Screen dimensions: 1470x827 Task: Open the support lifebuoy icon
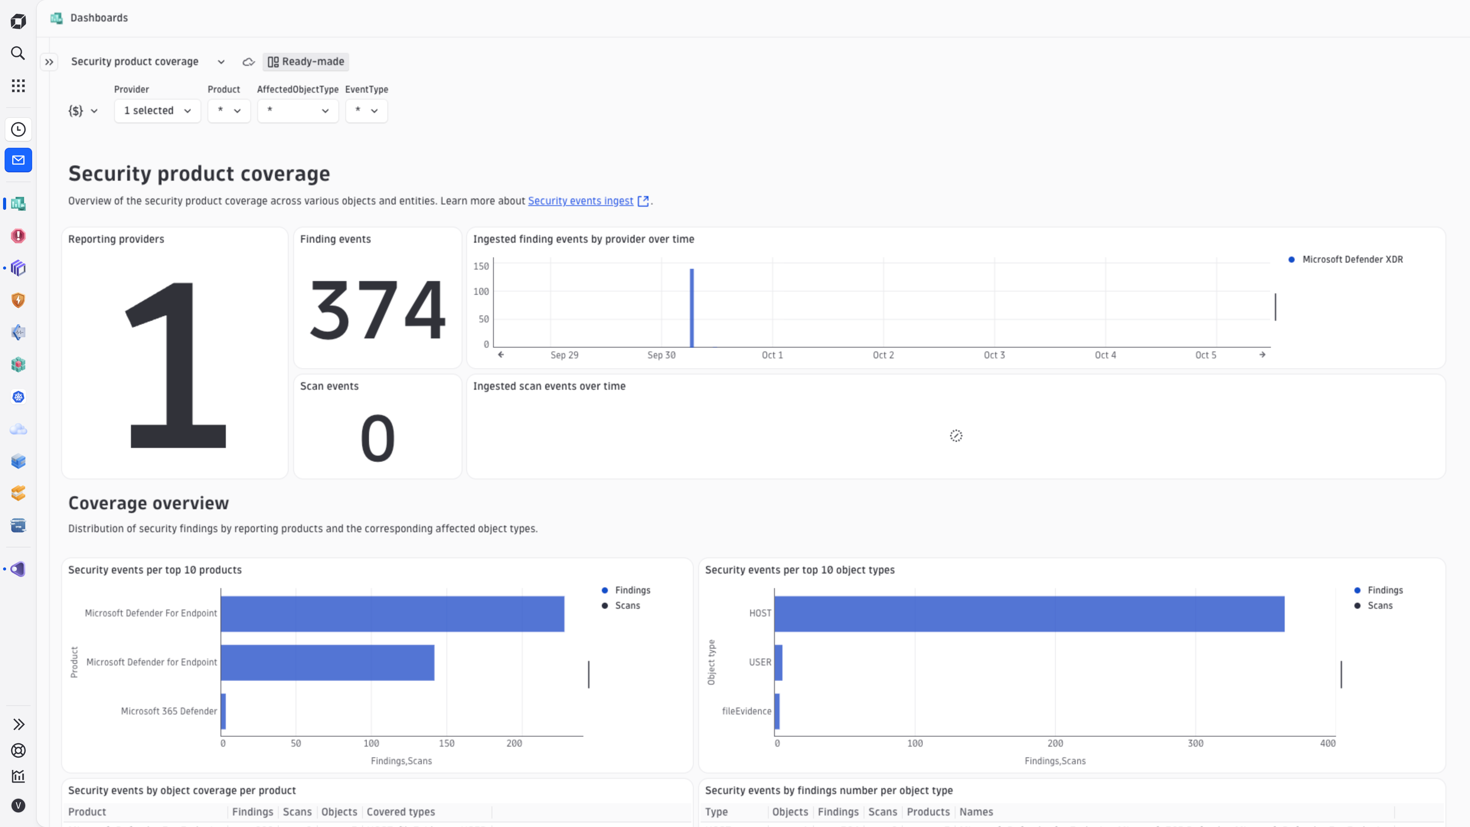pyautogui.click(x=18, y=750)
